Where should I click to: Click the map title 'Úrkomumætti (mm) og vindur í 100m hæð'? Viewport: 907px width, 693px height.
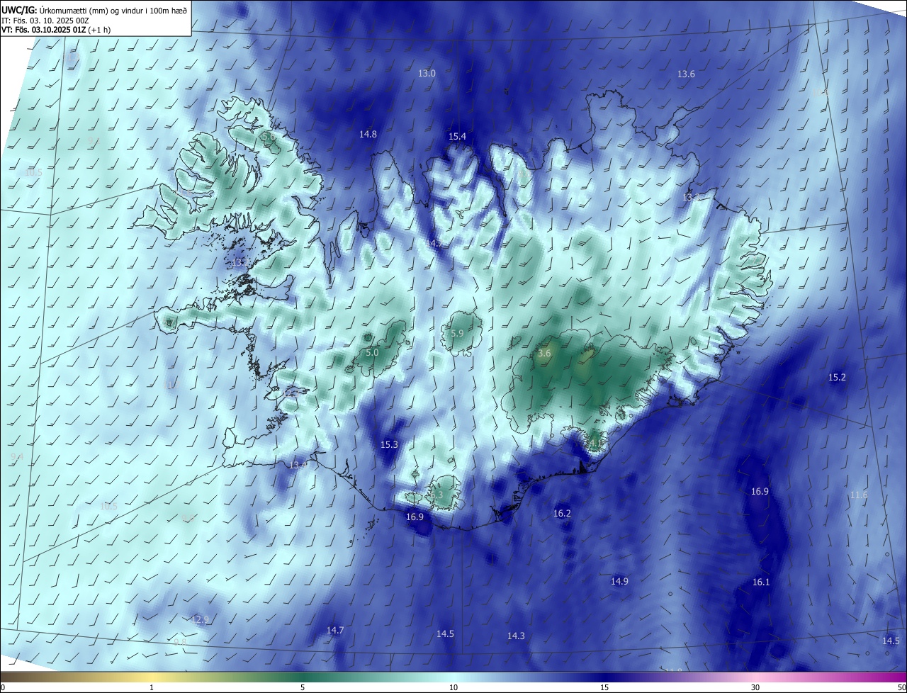click(113, 11)
